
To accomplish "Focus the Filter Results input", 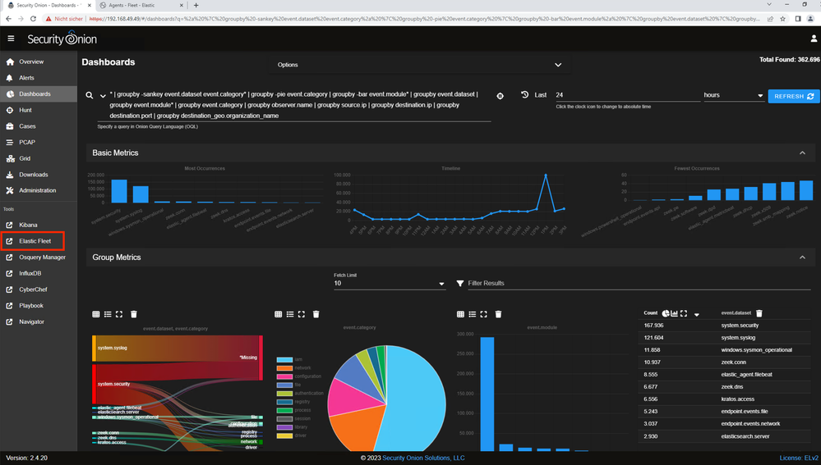I will pos(639,283).
